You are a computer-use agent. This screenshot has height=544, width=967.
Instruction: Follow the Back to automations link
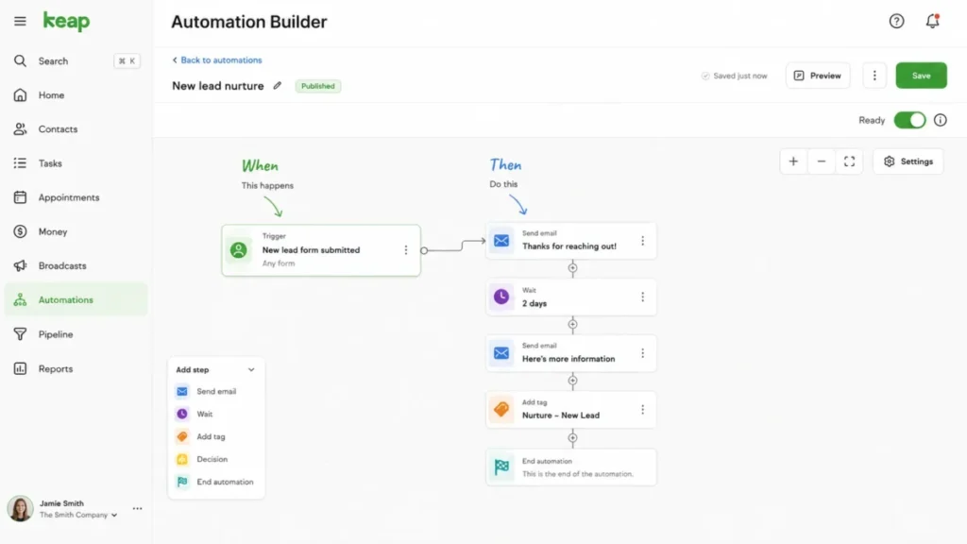[217, 59]
